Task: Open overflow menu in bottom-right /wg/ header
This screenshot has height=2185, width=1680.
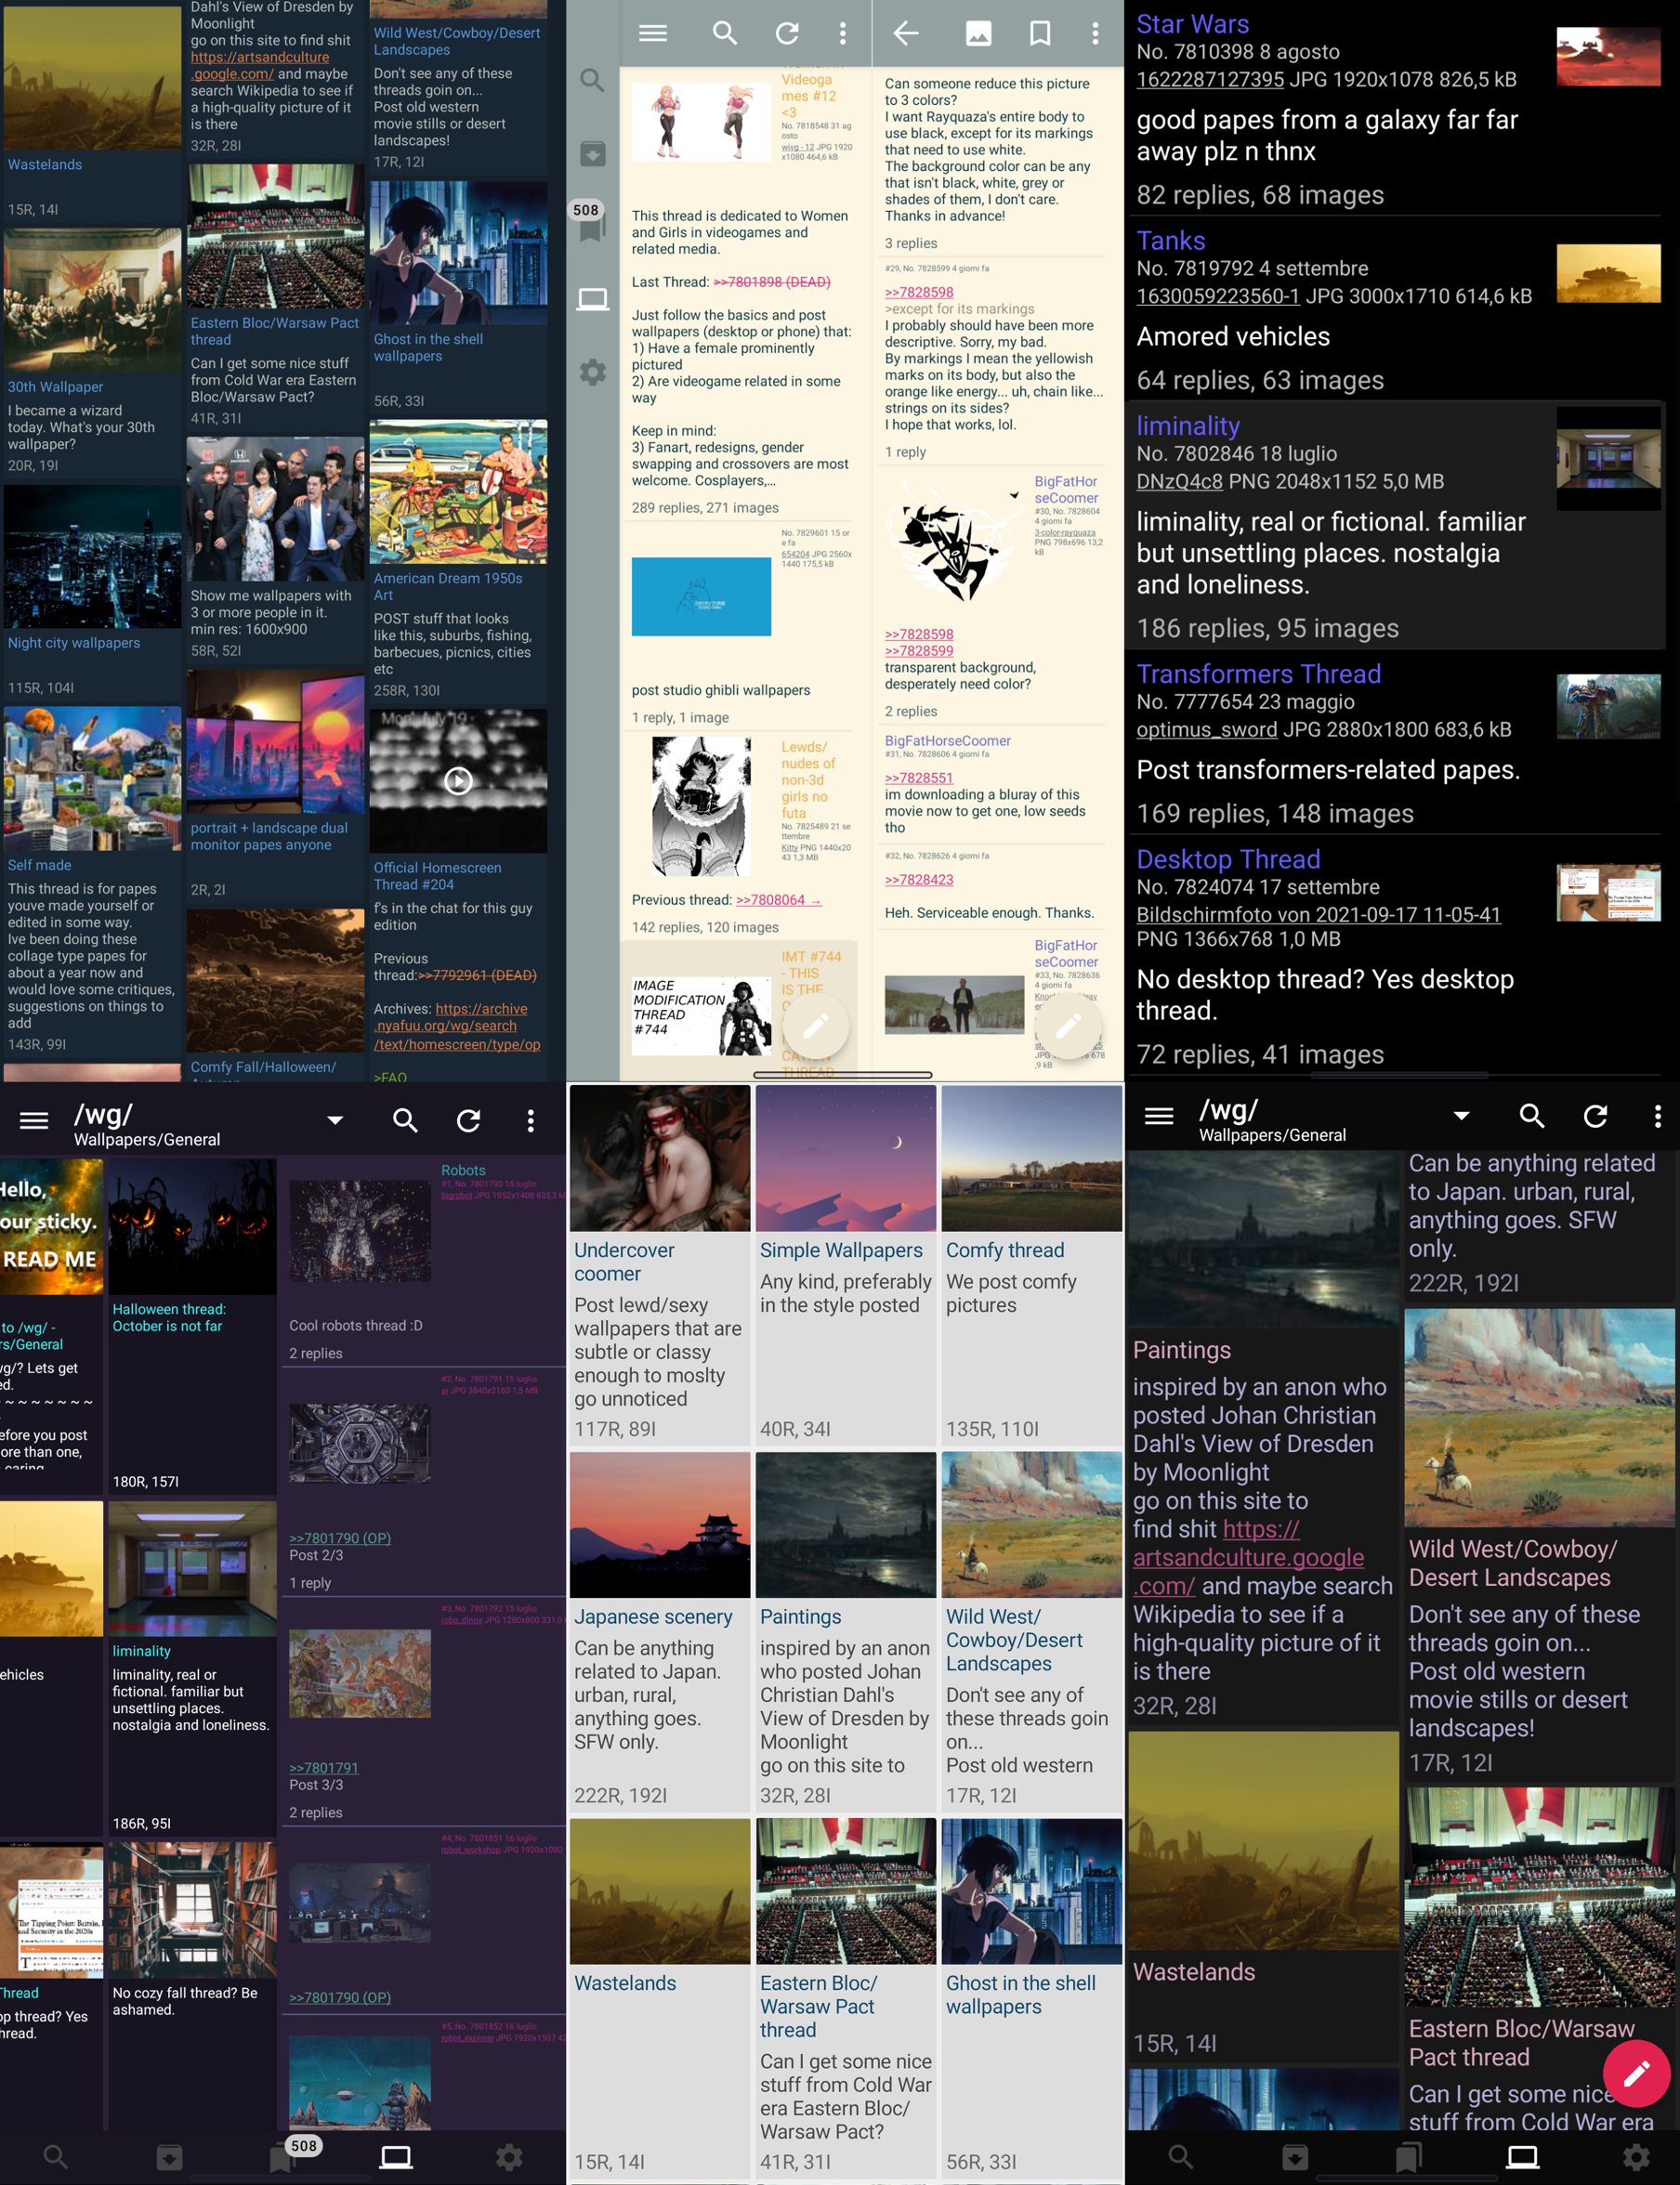Action: click(x=1658, y=1116)
